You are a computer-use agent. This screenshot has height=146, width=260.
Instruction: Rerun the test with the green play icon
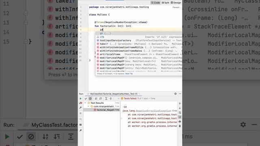click(80, 99)
